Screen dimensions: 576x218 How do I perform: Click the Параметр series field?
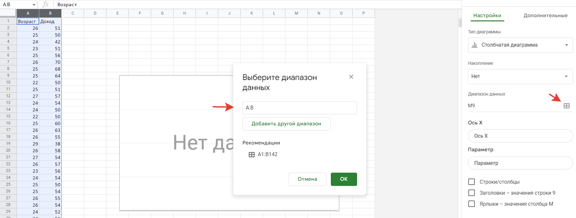click(520, 163)
